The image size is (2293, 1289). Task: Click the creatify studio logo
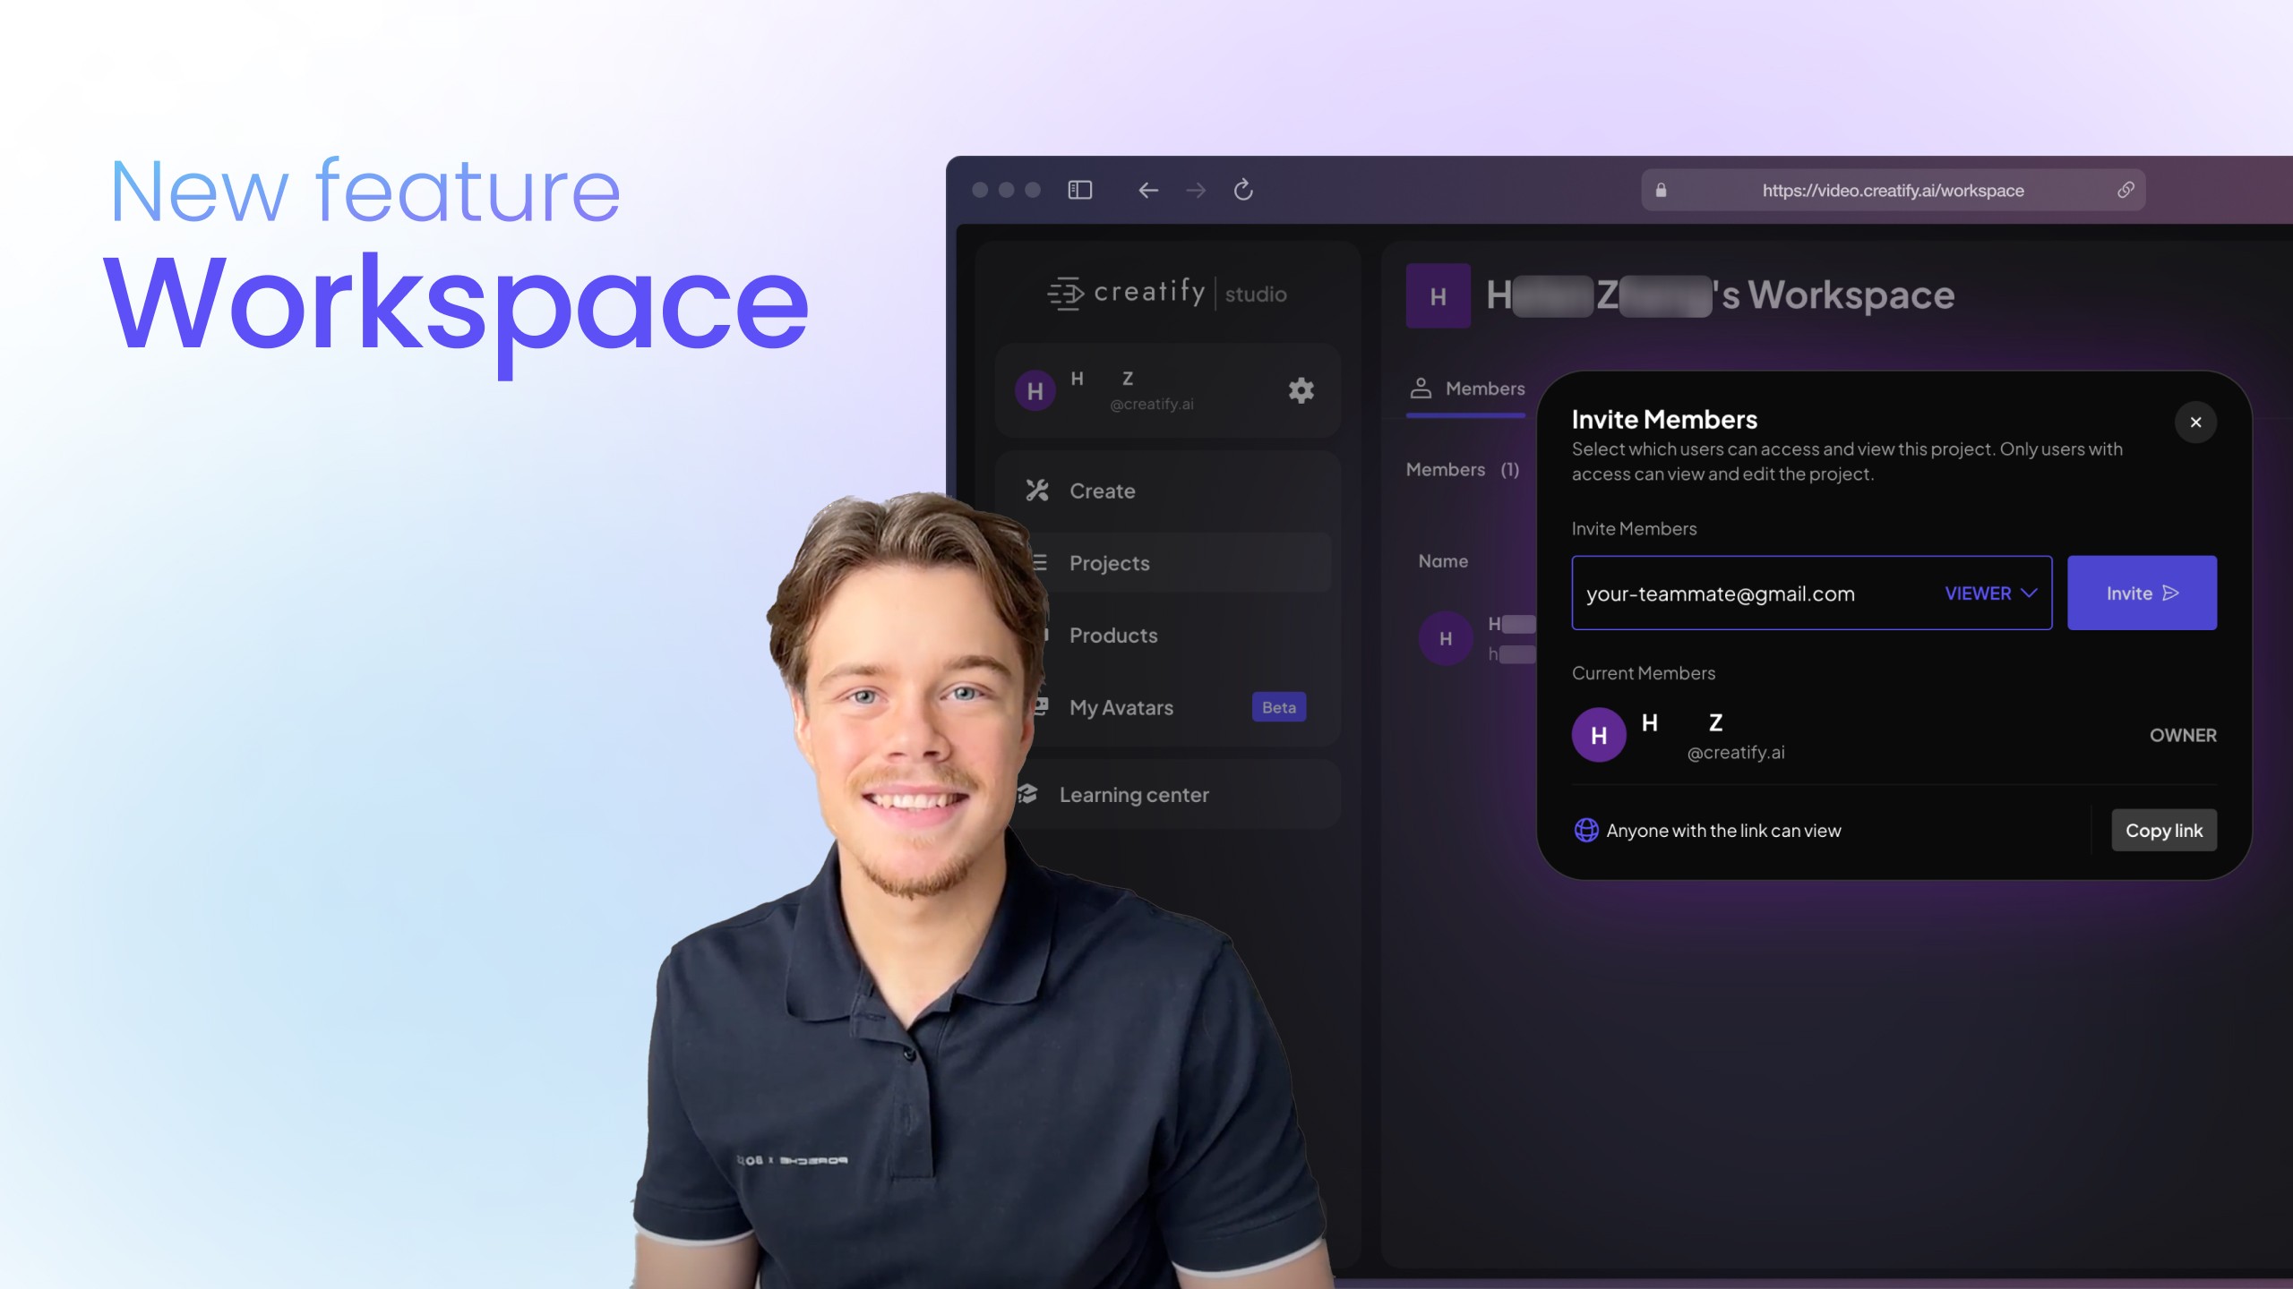tap(1167, 293)
